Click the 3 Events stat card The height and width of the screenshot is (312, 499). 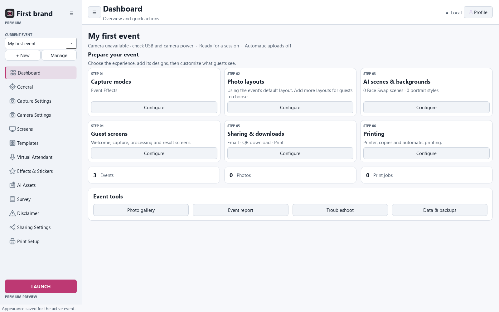click(x=154, y=175)
